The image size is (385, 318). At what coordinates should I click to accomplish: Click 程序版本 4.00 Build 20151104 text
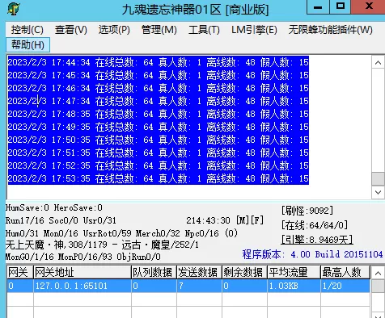tap(312, 254)
